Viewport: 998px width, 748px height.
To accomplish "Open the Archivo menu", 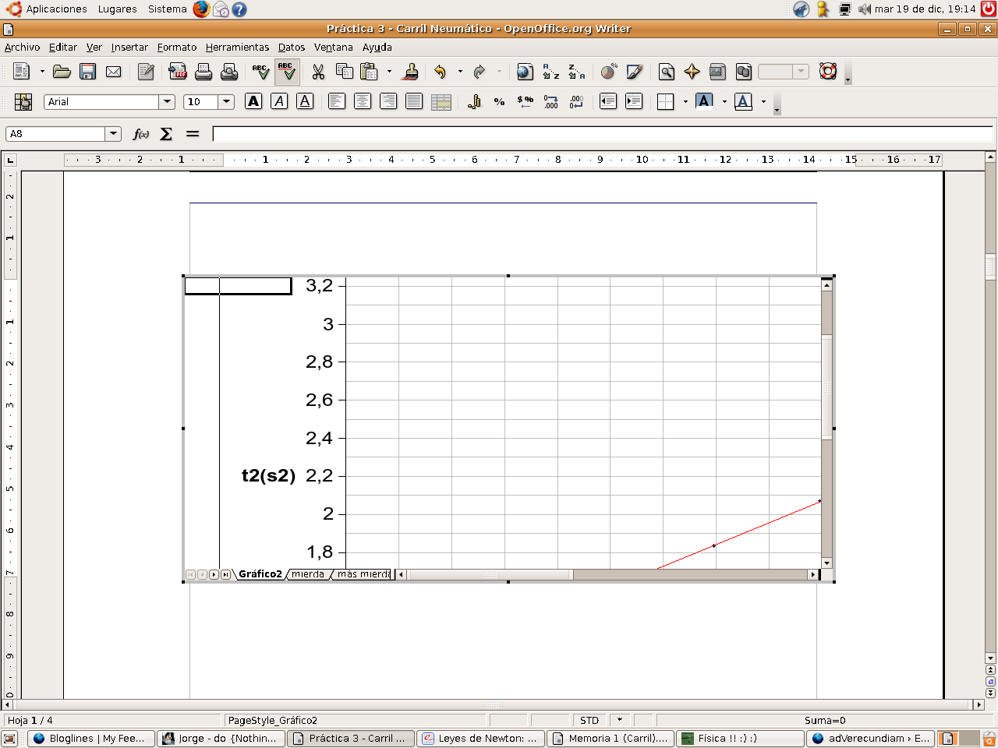I will [22, 48].
